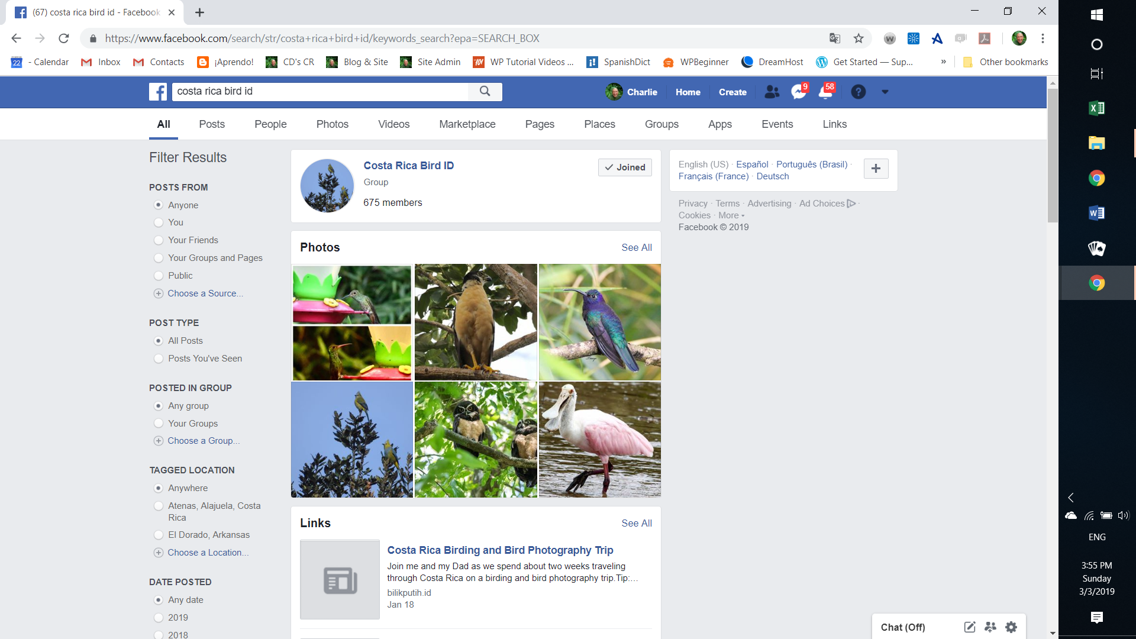Compose new message in Chat bar
Viewport: 1136px width, 639px height.
pyautogui.click(x=969, y=627)
